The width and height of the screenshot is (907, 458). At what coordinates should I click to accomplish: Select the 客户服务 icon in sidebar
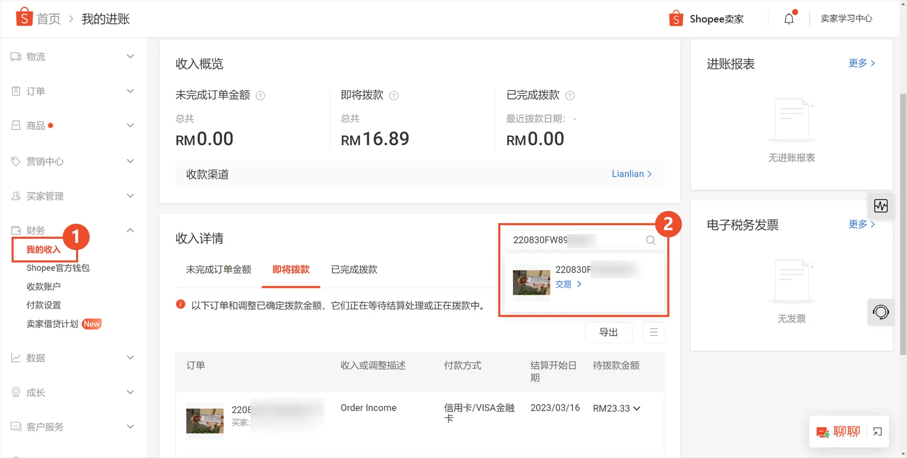[17, 426]
